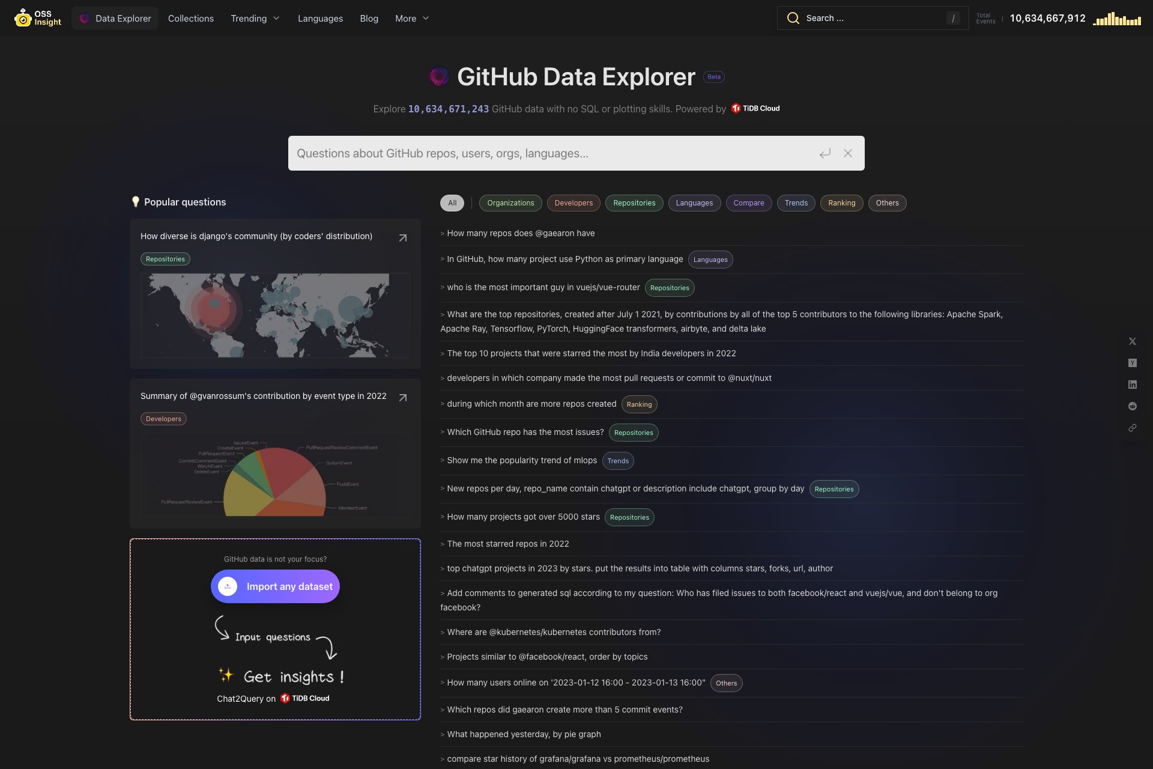
Task: Share via the X (Twitter) icon
Action: (1133, 341)
